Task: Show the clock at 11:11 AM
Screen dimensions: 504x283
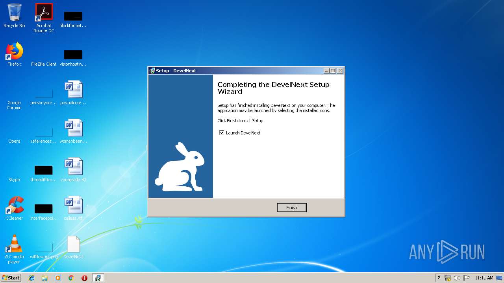Action: pos(484,278)
